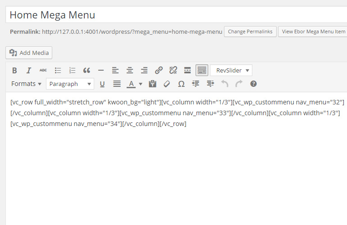Insert a numbered list
This screenshot has height=225, width=347.
[72, 71]
